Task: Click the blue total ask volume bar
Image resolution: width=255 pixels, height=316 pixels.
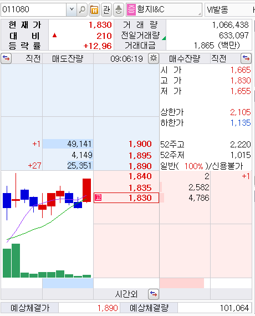Action: [x=68, y=283]
